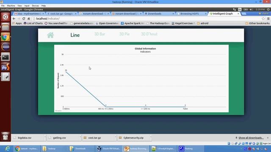
Task: Open the VirtualBox Help menu
Action: point(44,5)
